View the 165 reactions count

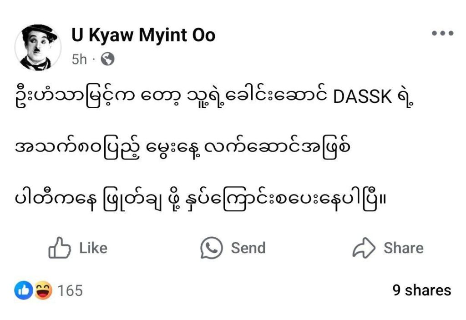[70, 290]
